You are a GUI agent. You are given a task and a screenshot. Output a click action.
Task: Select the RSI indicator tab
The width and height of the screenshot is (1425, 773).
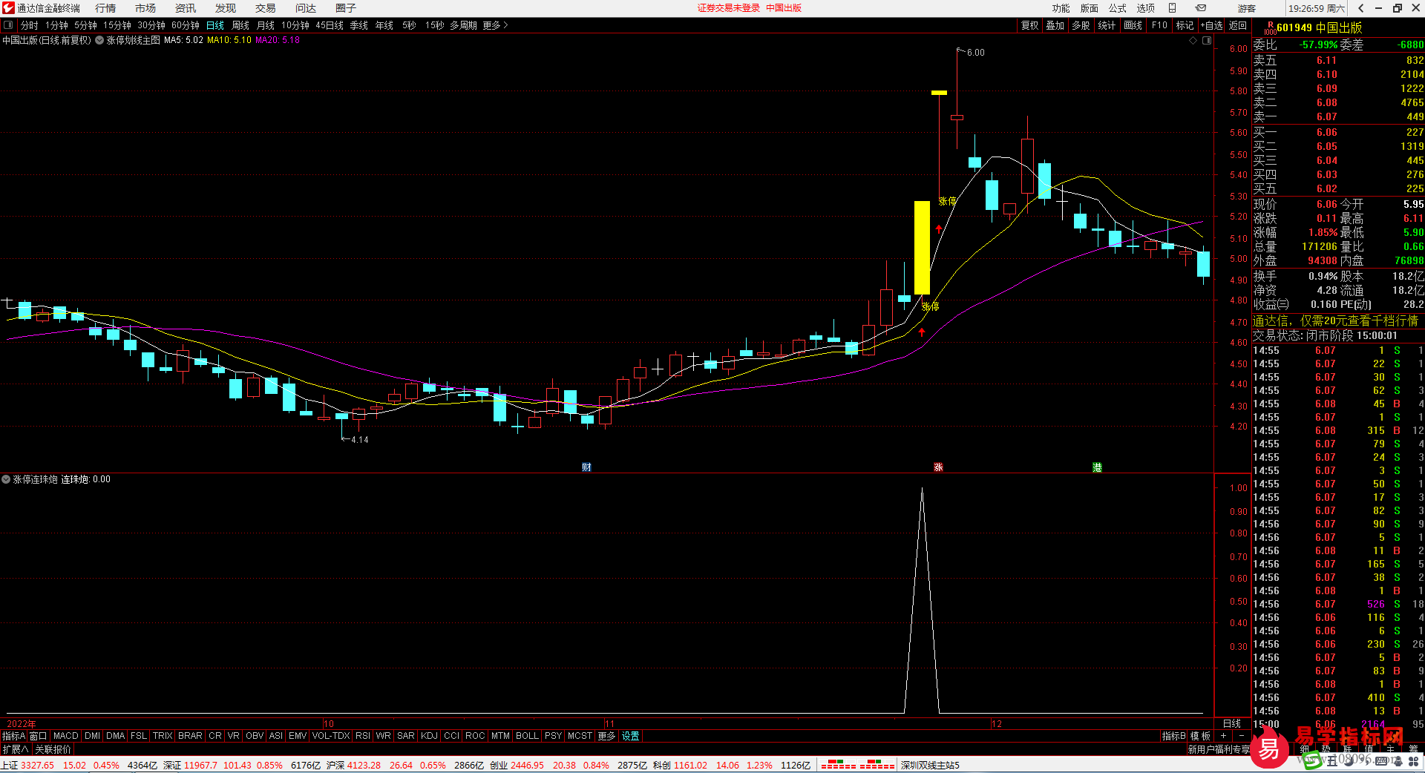point(363,736)
